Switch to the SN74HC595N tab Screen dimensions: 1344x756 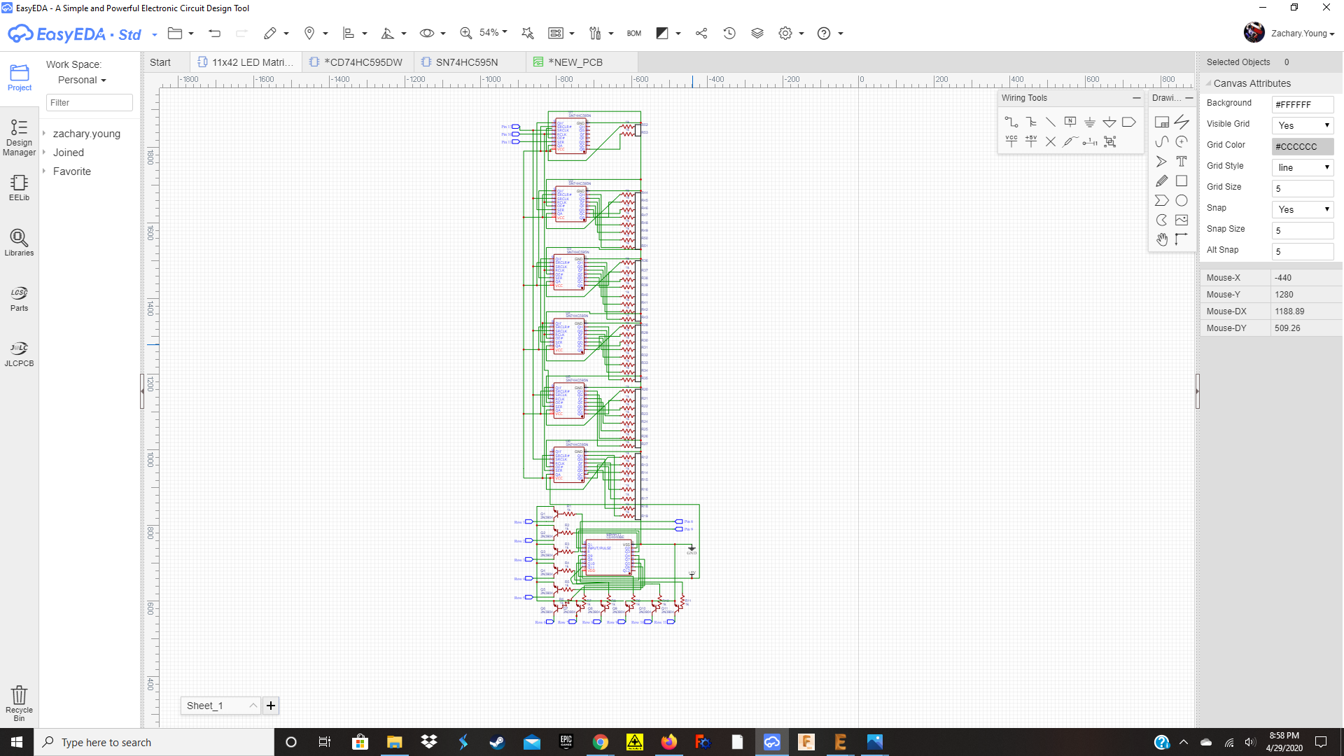pos(466,62)
